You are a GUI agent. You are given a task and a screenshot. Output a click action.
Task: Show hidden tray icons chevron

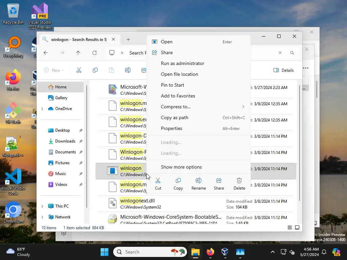273,252
